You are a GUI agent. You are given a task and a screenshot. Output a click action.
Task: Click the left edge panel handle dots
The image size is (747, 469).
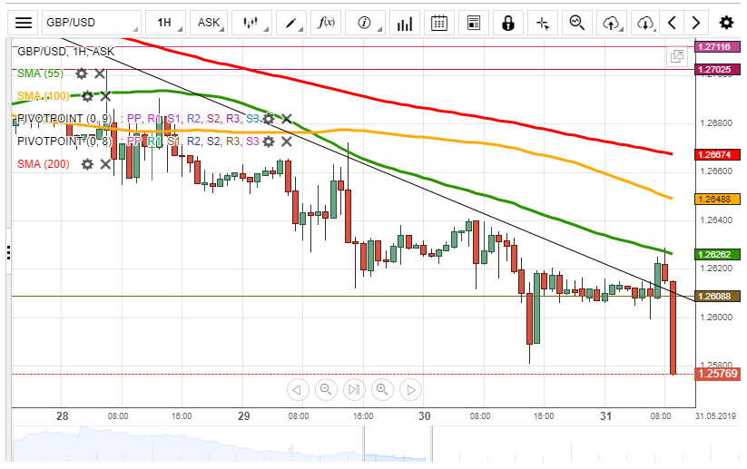tap(8, 252)
